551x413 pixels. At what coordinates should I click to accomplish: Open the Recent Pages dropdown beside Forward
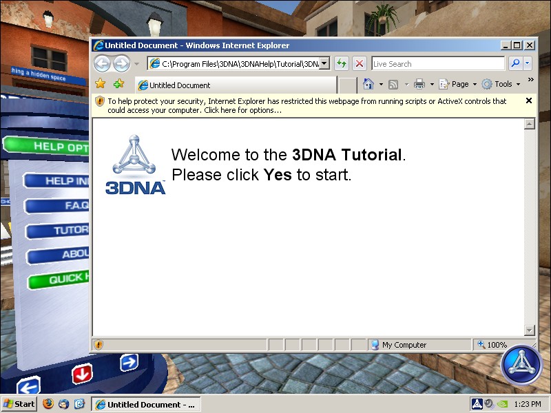point(136,64)
